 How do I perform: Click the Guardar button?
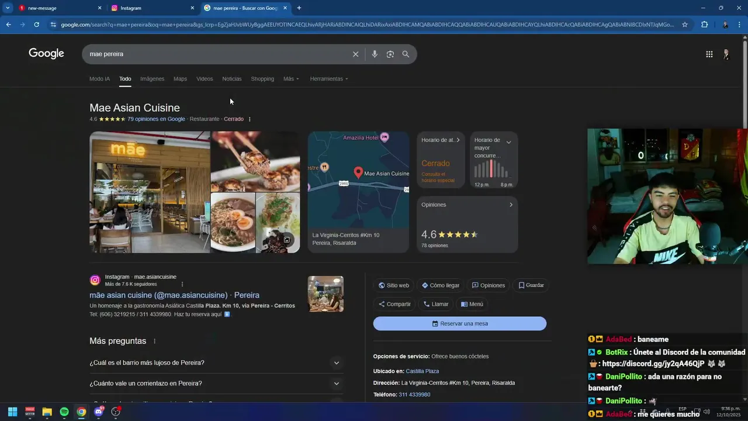click(531, 285)
